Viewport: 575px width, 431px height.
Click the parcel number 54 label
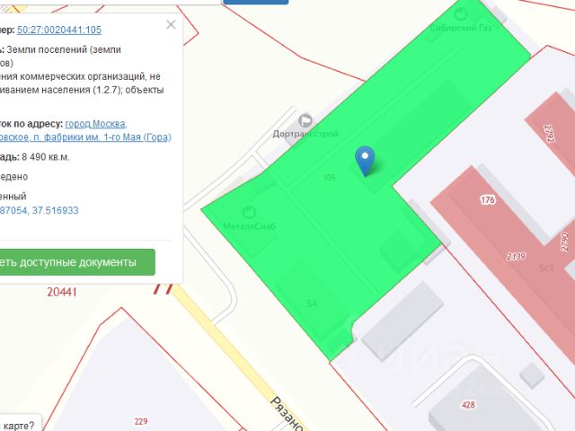[312, 303]
